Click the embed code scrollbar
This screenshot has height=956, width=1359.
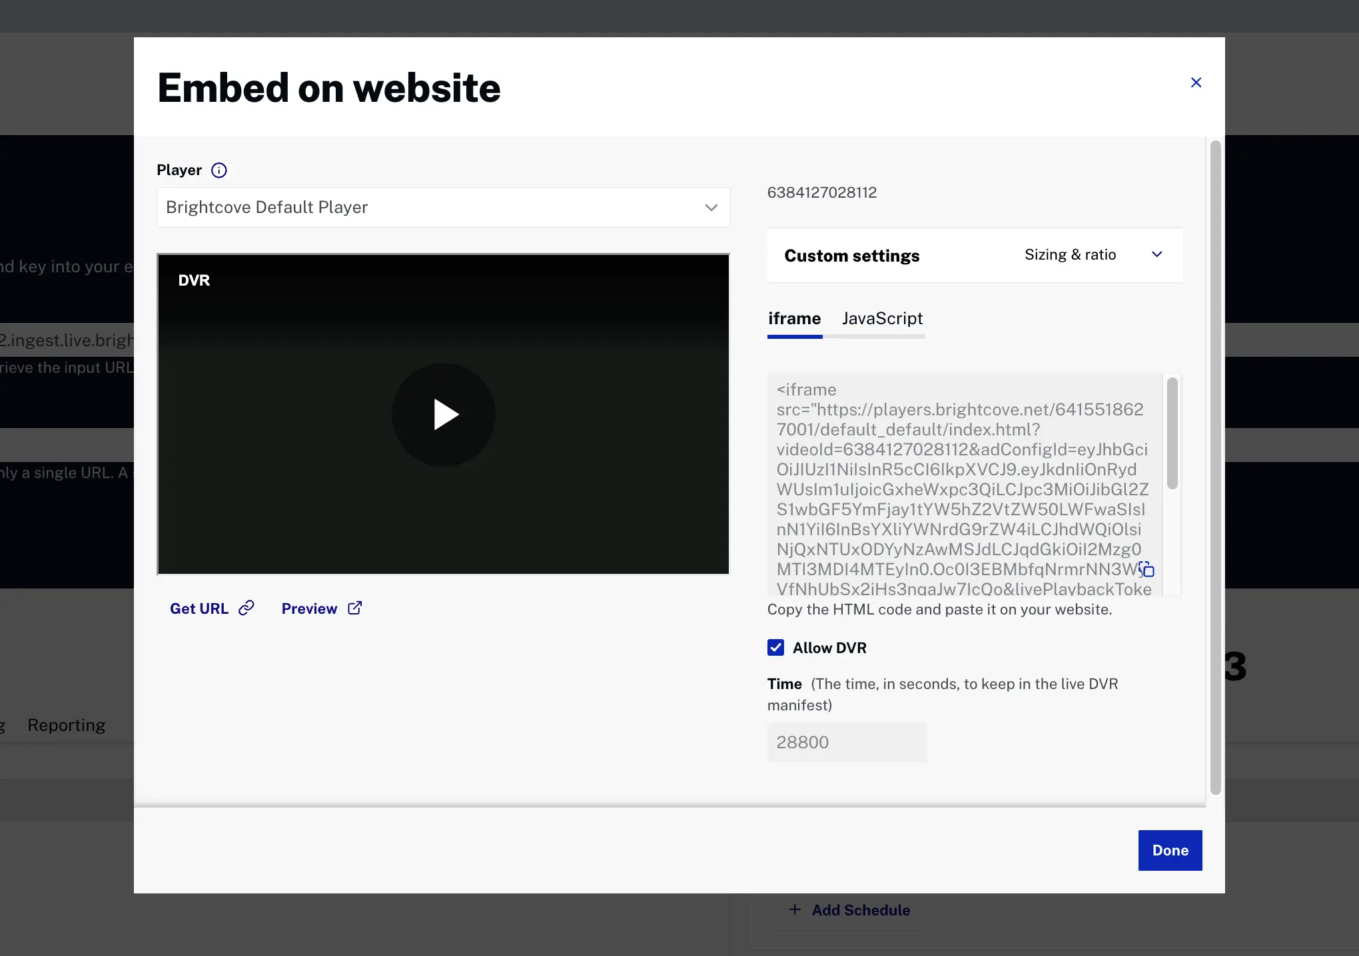tap(1172, 433)
